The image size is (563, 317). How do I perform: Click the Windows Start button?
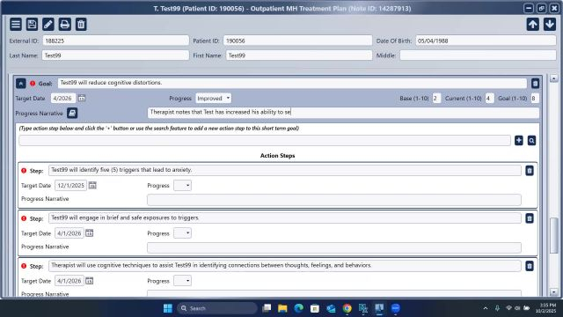coord(168,308)
